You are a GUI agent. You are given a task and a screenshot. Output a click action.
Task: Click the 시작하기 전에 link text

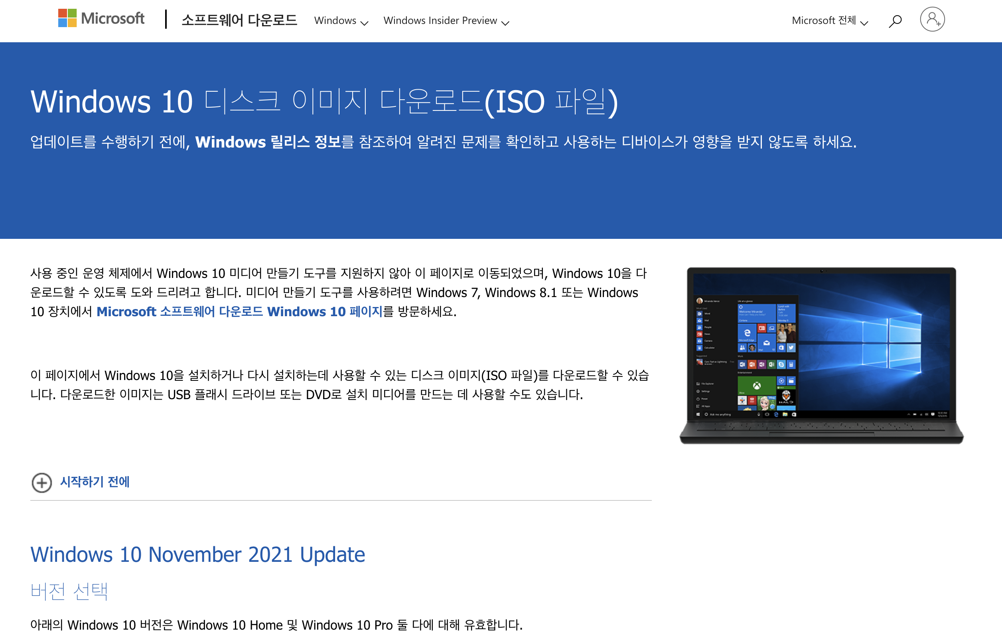pos(95,482)
